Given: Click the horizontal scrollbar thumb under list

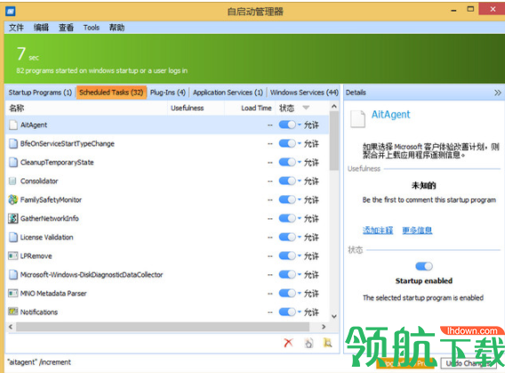Looking at the screenshot, I should pyautogui.click(x=163, y=327).
